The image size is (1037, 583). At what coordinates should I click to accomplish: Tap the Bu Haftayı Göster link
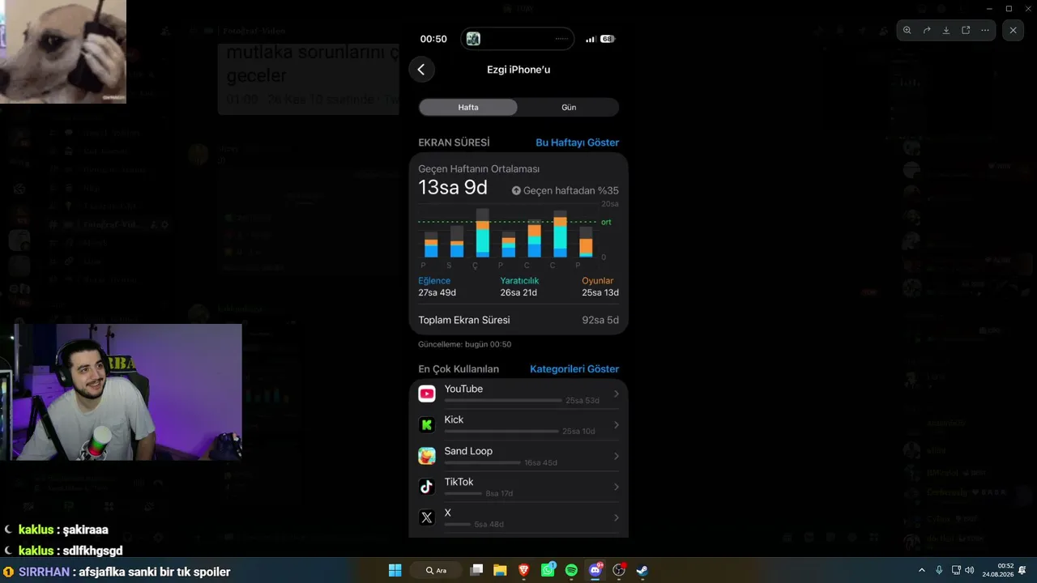(x=577, y=143)
